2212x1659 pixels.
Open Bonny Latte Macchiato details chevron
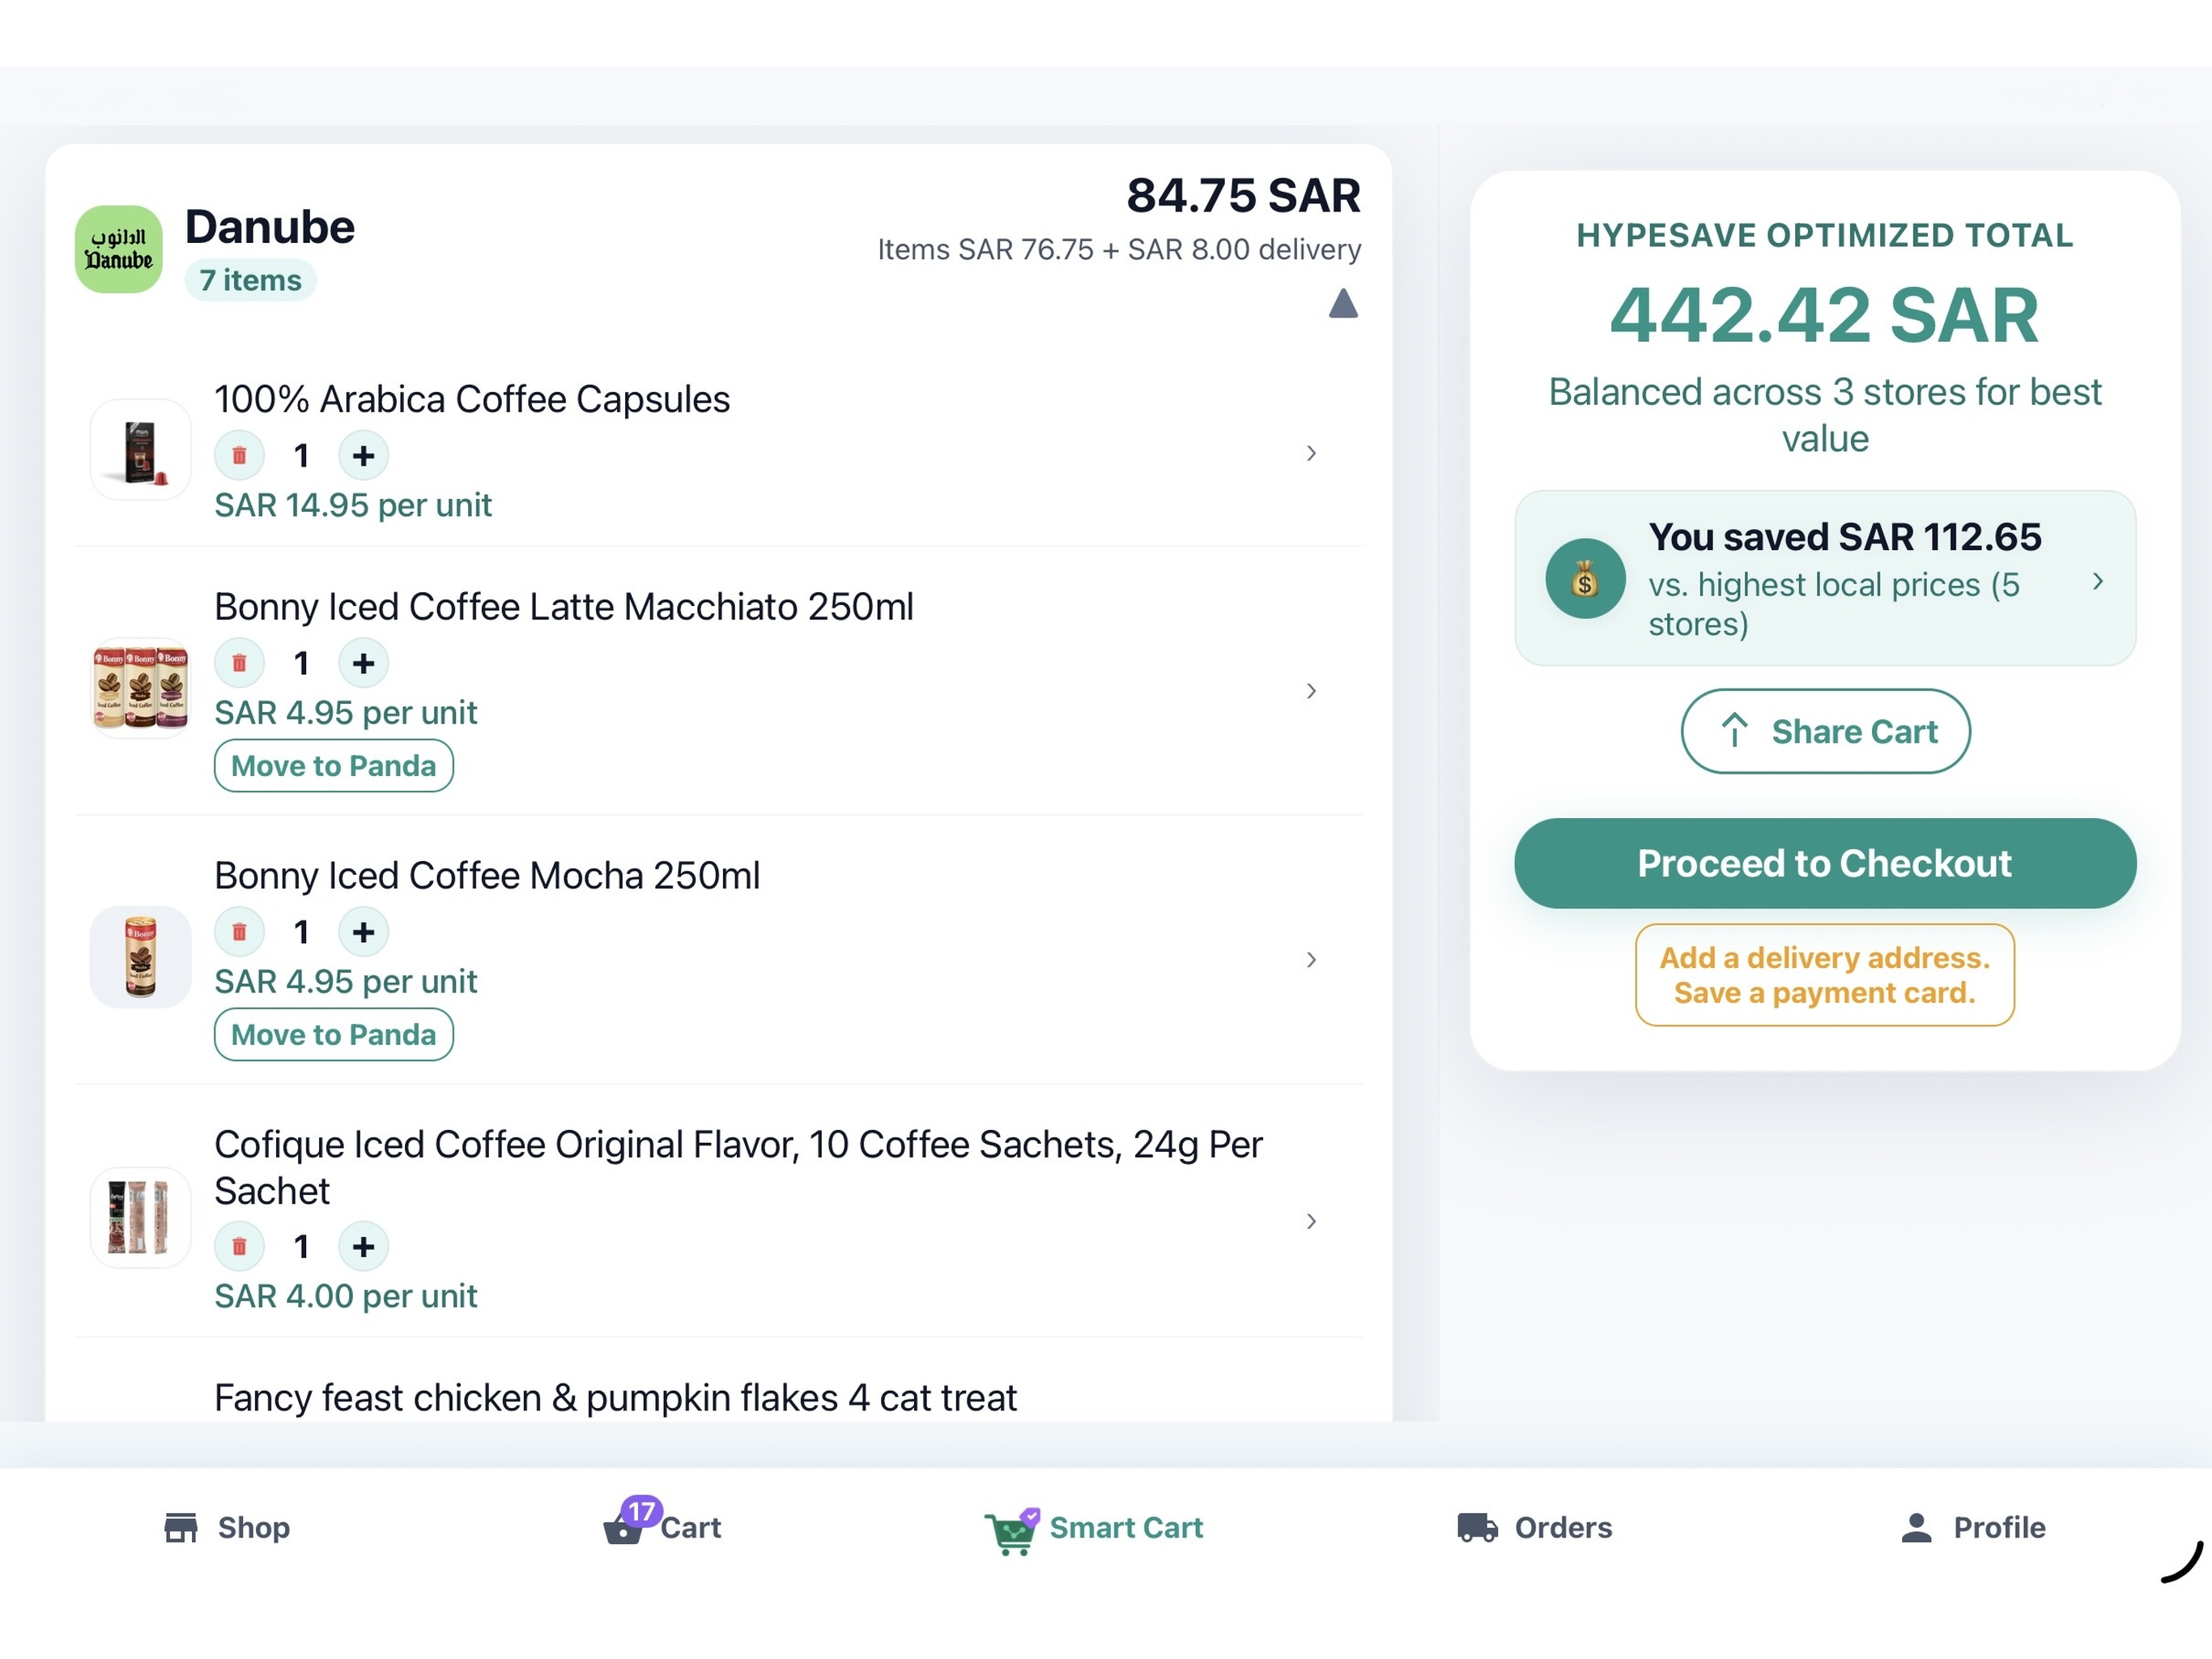[x=1311, y=690]
